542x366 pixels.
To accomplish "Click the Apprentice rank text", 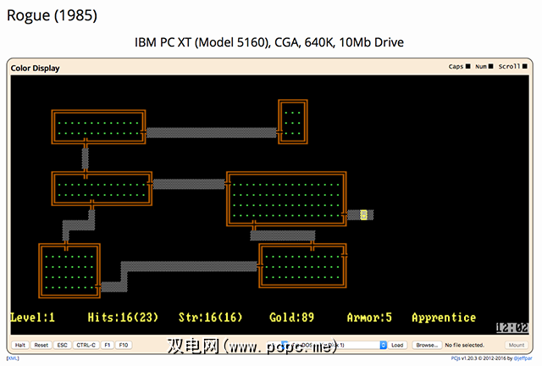I will (x=444, y=317).
